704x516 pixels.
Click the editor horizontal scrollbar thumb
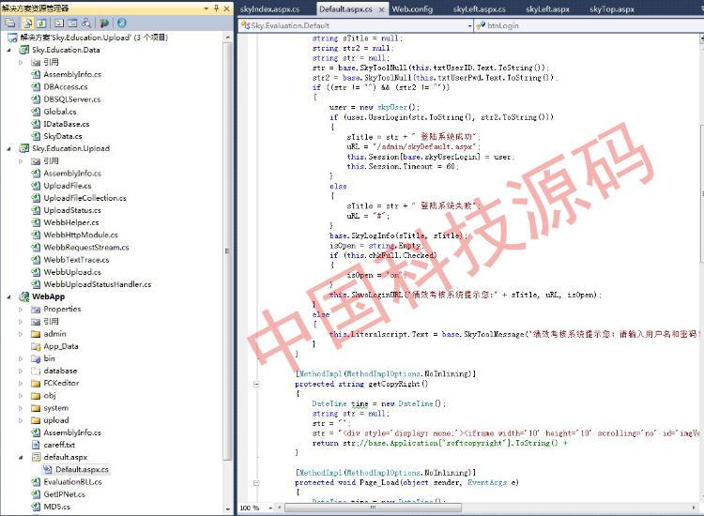(x=373, y=508)
